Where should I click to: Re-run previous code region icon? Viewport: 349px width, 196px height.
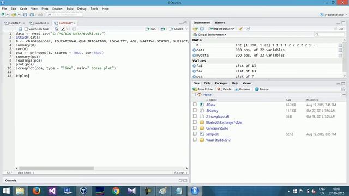pyautogui.click(x=163, y=29)
